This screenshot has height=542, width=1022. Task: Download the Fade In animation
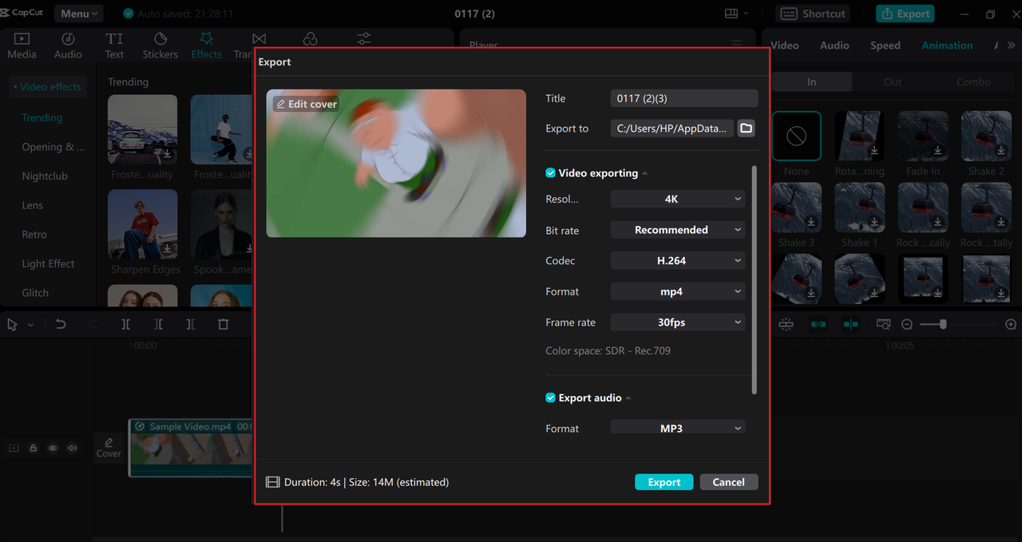(937, 150)
